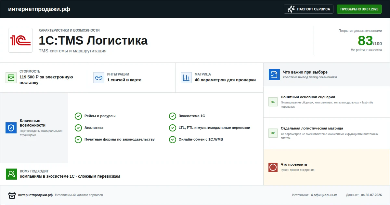Click the Характеристики и возможности label
The width and height of the screenshot is (390, 205).
pyautogui.click(x=69, y=30)
